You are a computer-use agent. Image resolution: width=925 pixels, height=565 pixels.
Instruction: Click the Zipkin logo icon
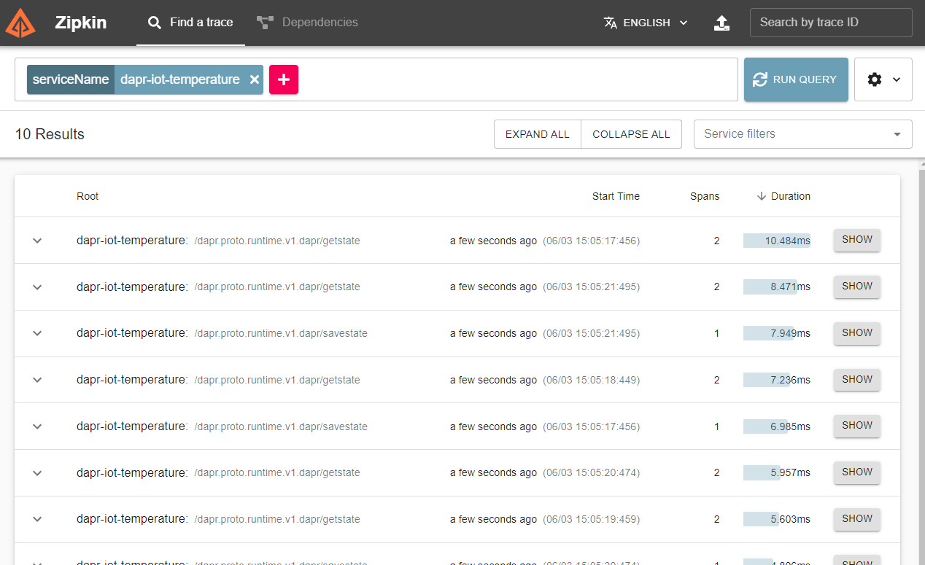click(20, 23)
